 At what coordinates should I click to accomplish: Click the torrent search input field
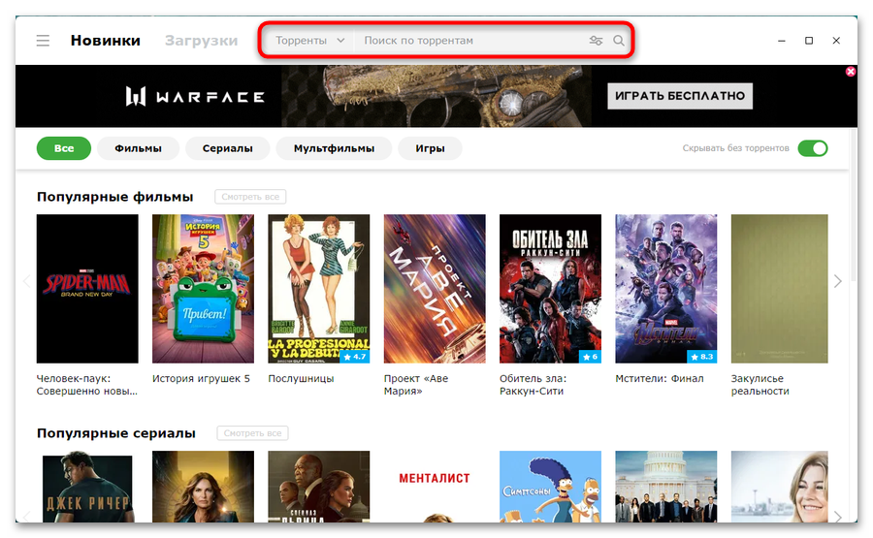(x=470, y=41)
